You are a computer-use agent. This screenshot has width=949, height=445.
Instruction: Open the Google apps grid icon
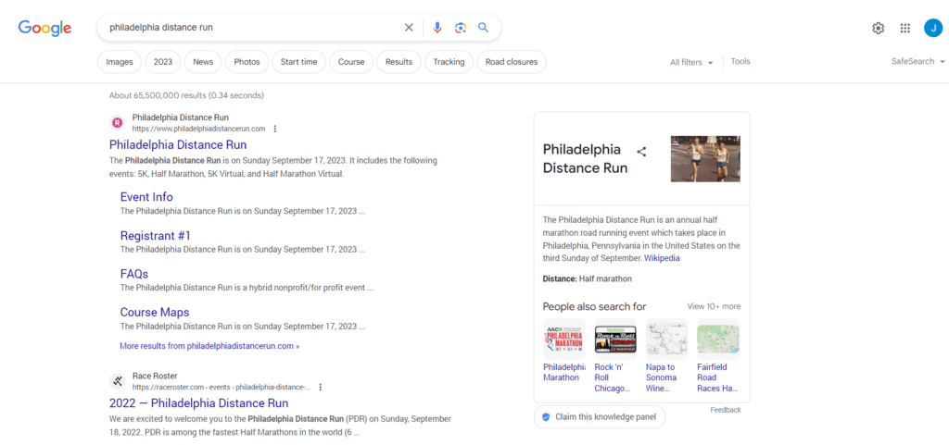(905, 28)
